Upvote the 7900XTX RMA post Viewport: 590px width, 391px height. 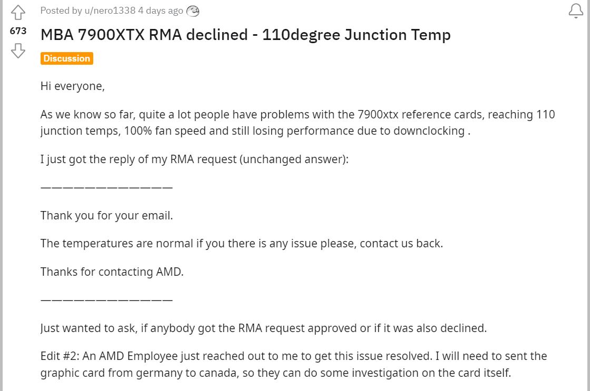pyautogui.click(x=18, y=13)
